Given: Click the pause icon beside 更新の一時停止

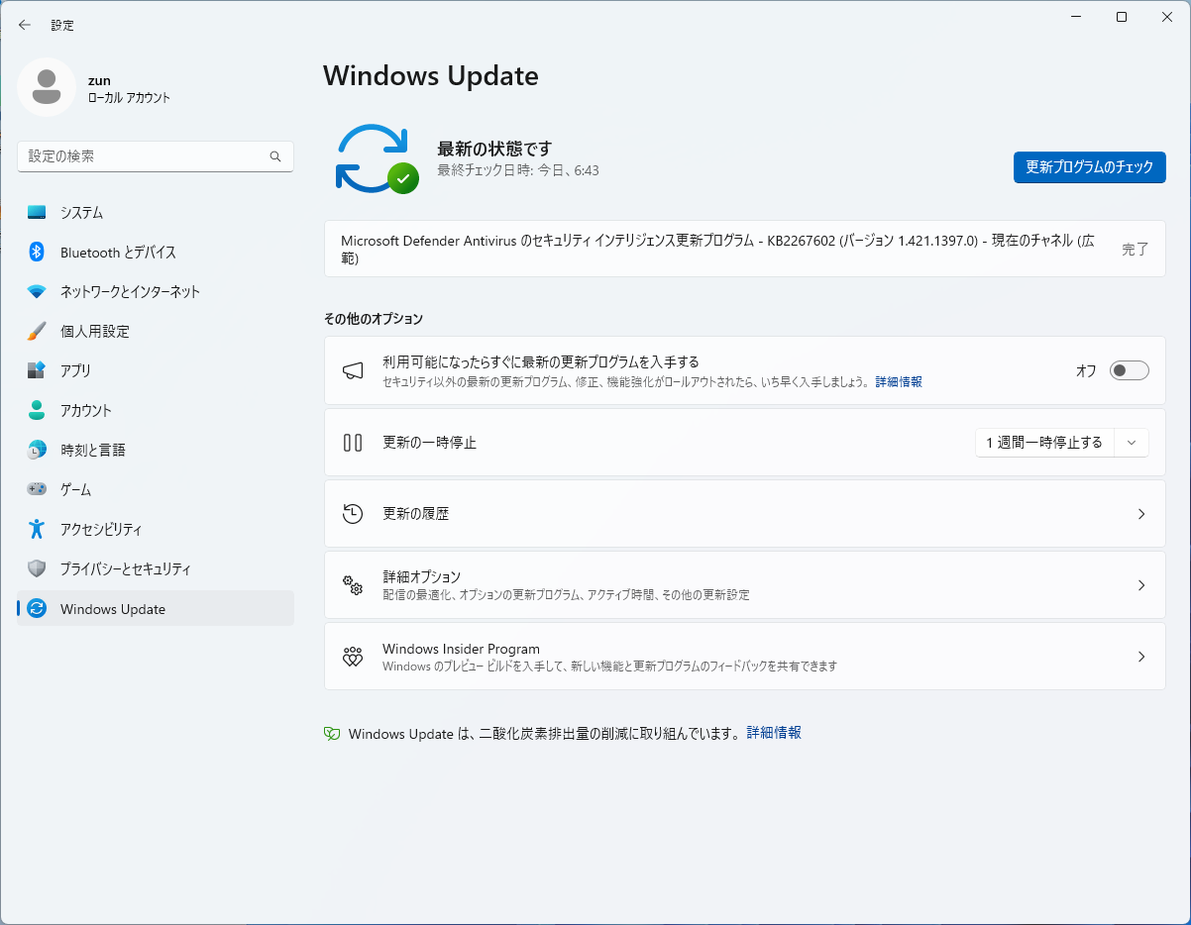Looking at the screenshot, I should point(353,443).
